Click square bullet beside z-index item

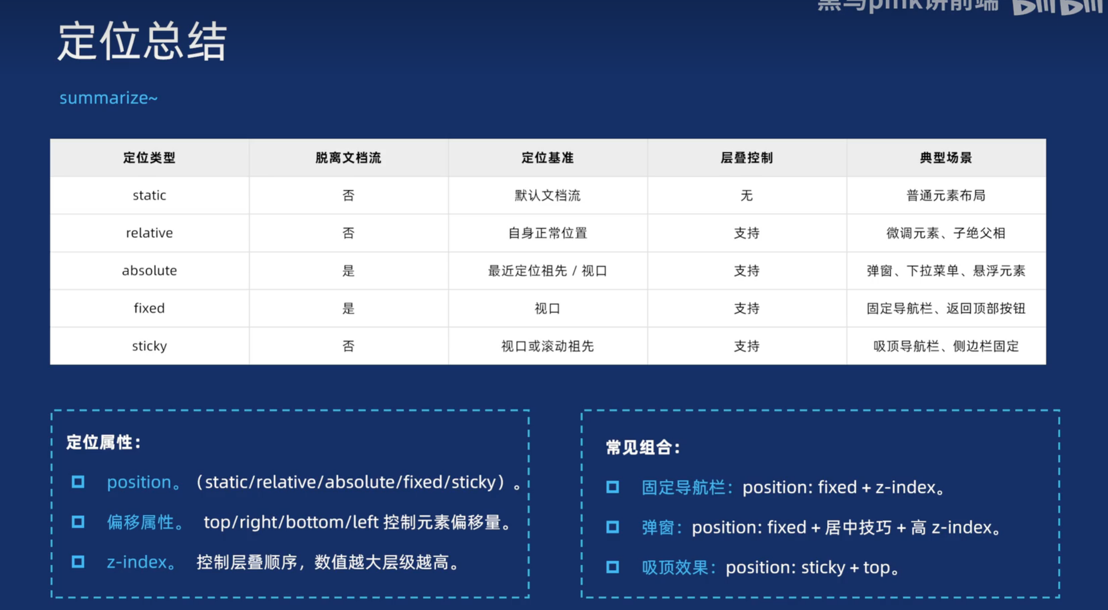[x=78, y=561]
